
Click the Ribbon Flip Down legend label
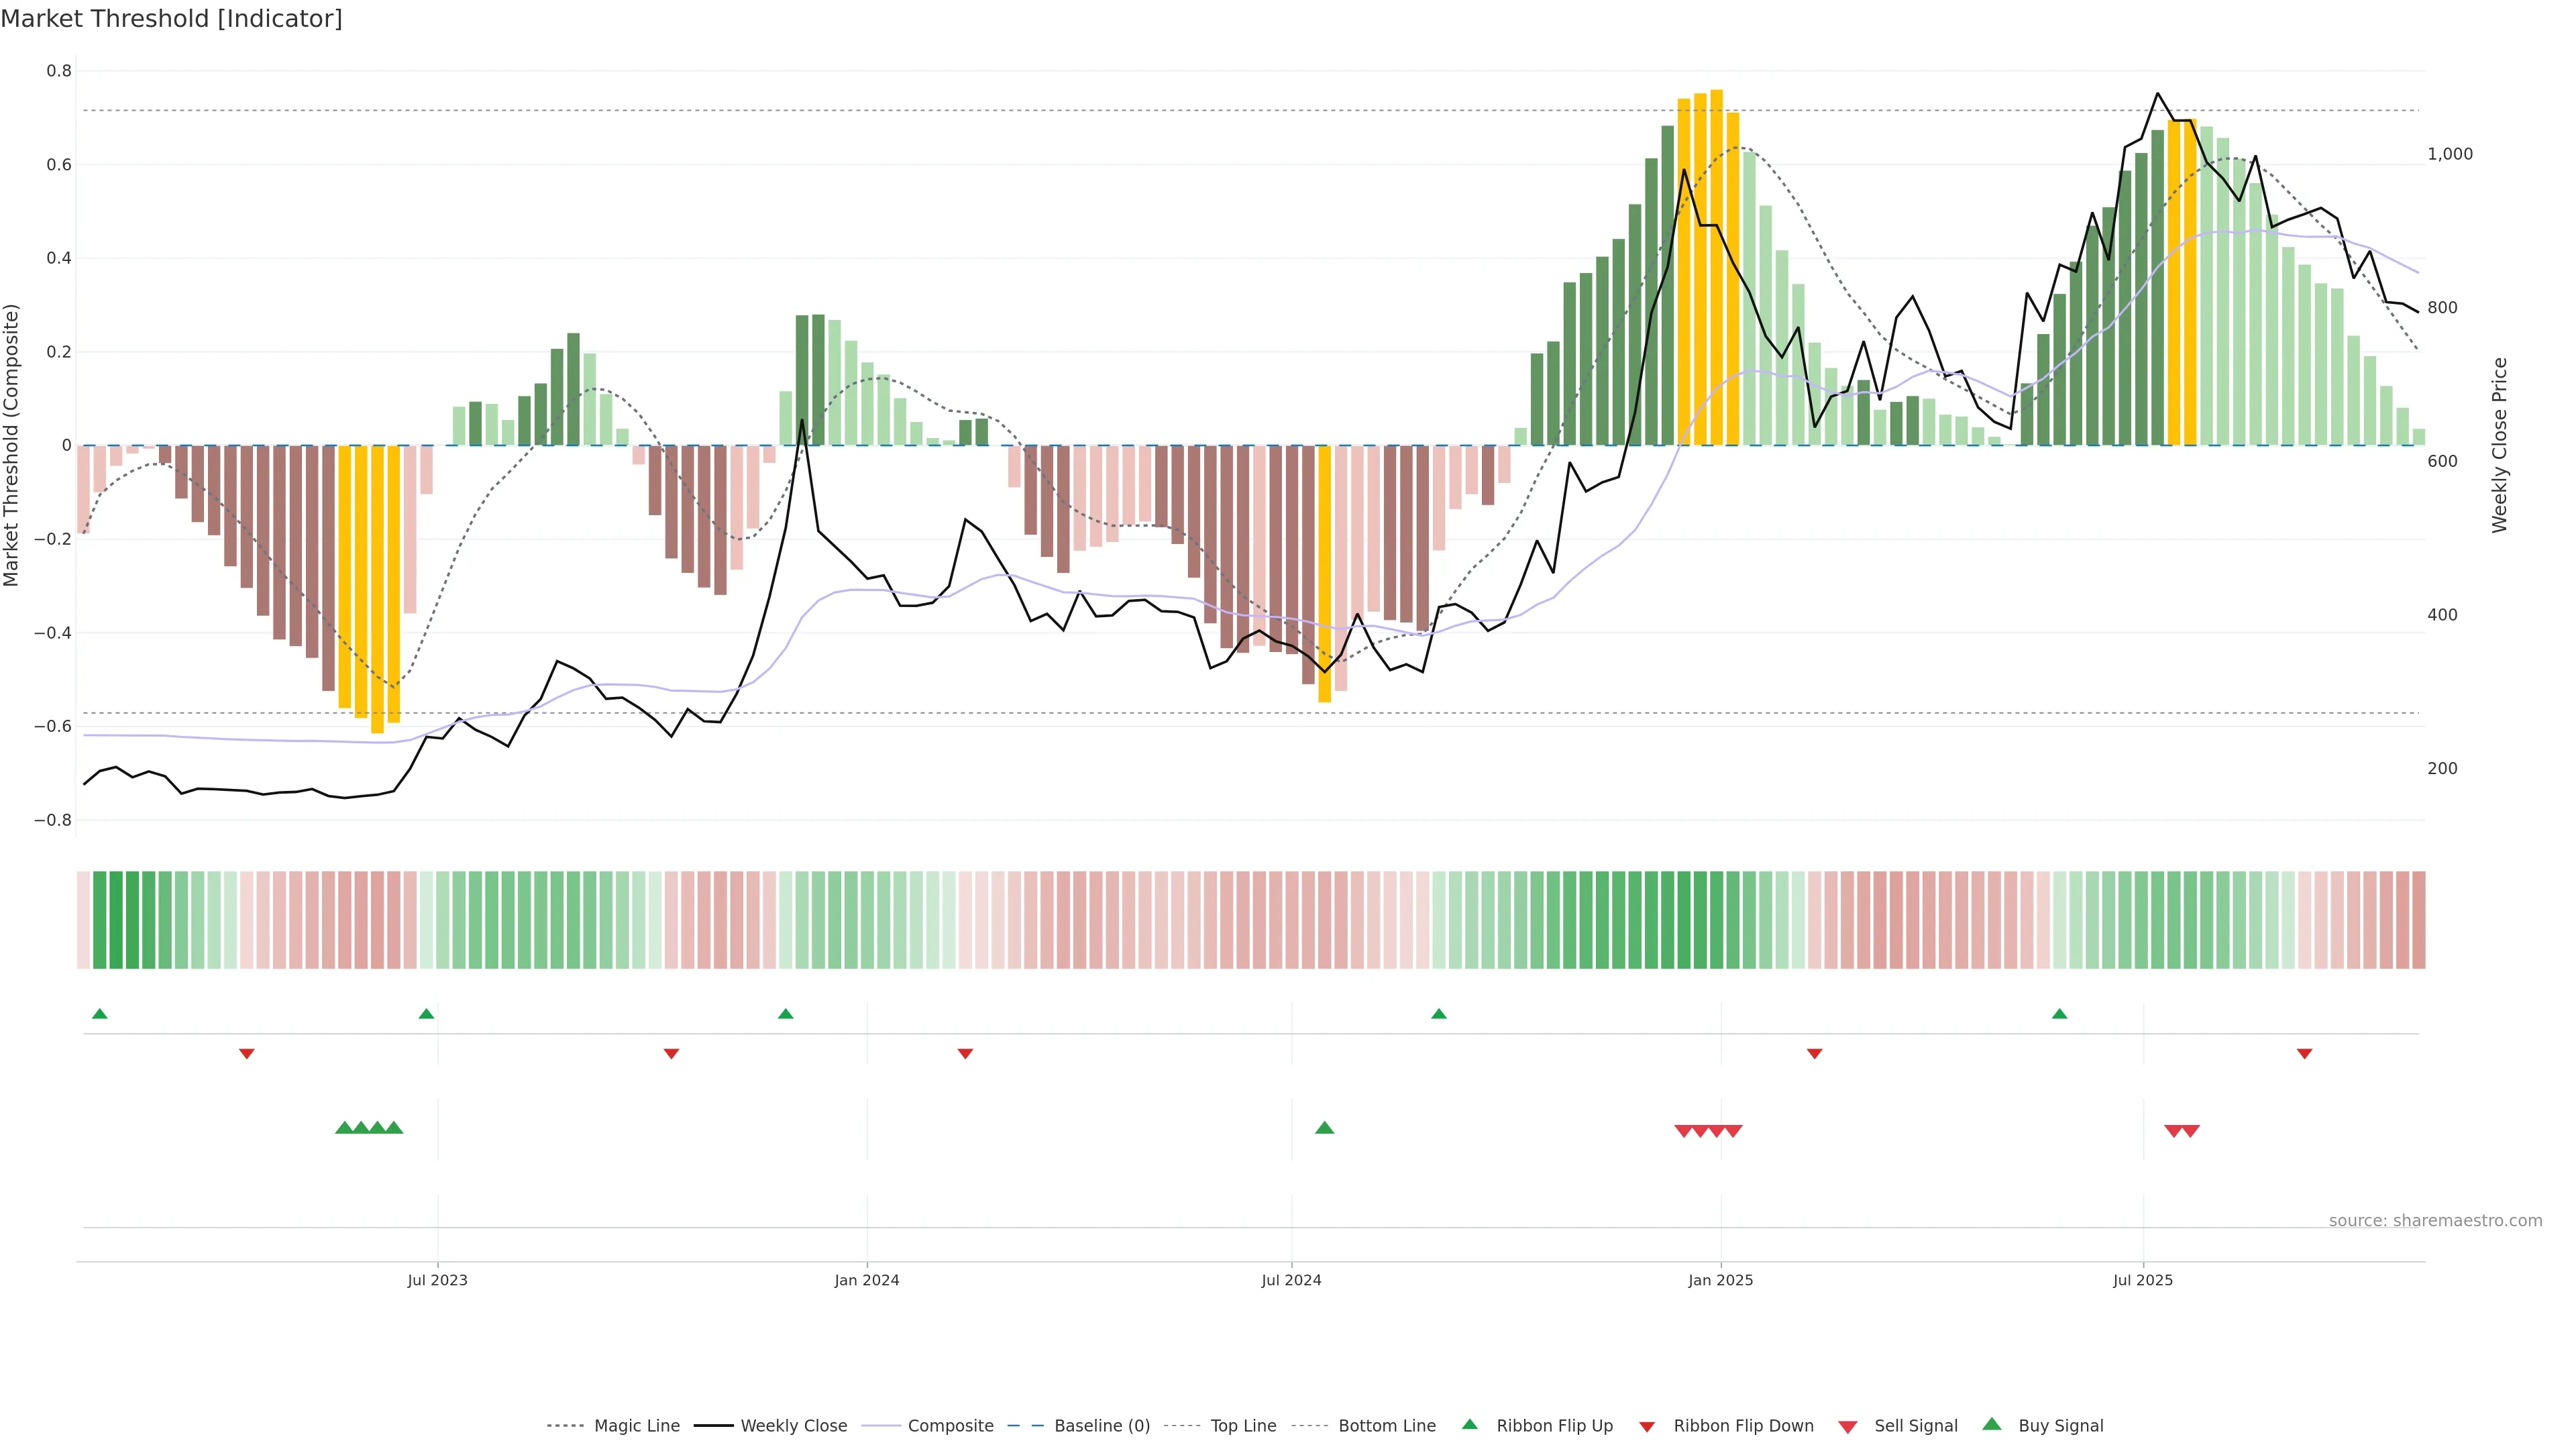tap(1743, 1426)
